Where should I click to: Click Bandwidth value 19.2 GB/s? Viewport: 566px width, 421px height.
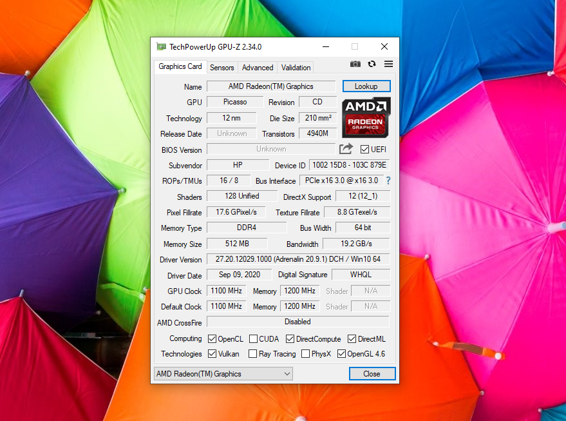tap(356, 244)
